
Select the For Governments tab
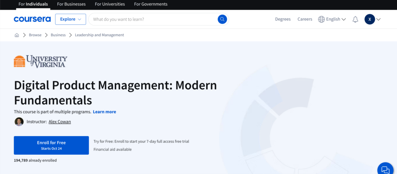point(151,4)
